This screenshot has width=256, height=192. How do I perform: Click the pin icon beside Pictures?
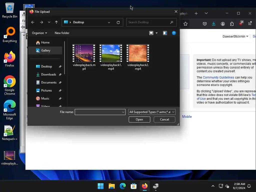(60, 90)
